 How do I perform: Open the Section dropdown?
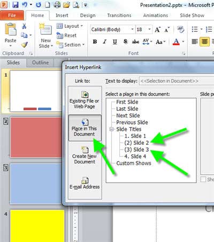[71, 45]
